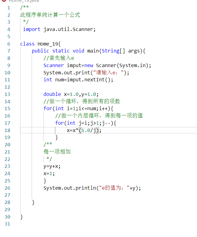Click line number 5 in the gutter
The height and width of the screenshot is (237, 197).
pyautogui.click(x=9, y=37)
